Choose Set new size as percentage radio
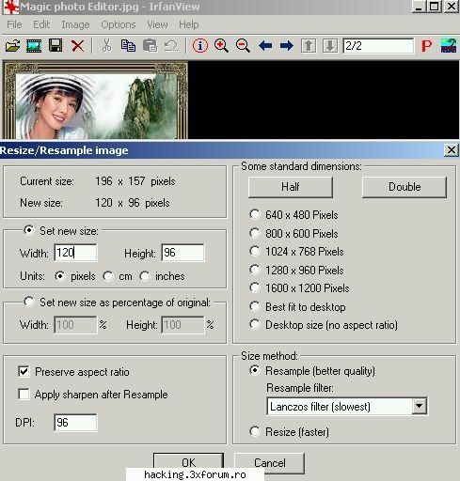This screenshot has height=481, width=460. 29,303
